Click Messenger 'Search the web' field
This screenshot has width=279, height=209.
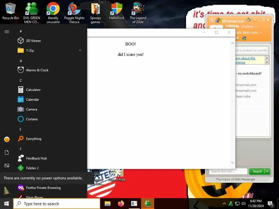tap(228, 171)
